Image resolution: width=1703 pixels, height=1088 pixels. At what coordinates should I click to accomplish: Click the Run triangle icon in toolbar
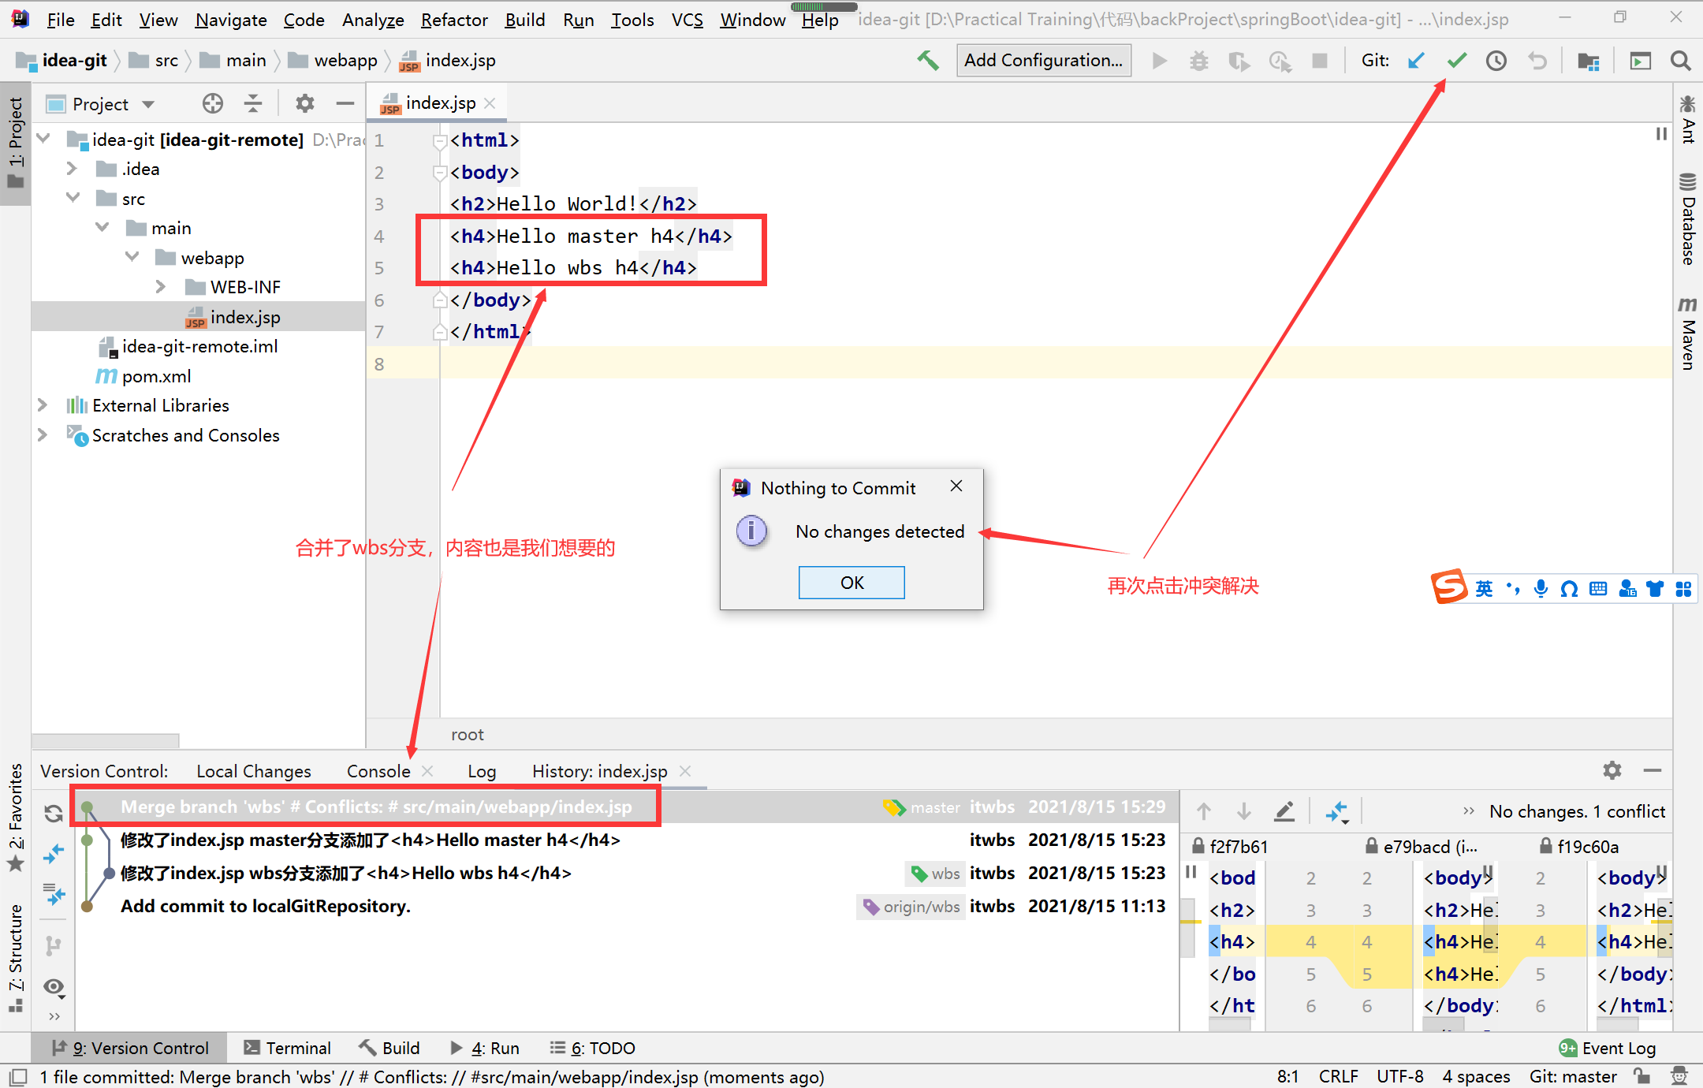pyautogui.click(x=1159, y=60)
